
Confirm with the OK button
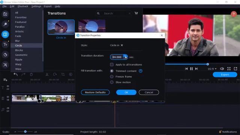pyautogui.click(x=126, y=92)
